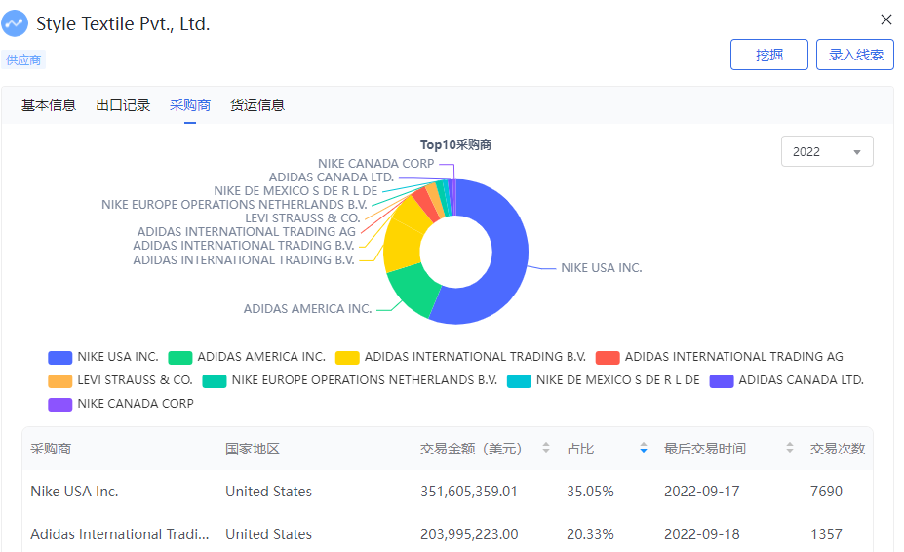Click date 2022-09-18 cell

[701, 534]
